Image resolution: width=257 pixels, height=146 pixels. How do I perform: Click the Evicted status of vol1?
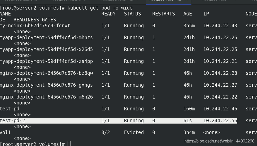pyautogui.click(x=134, y=132)
